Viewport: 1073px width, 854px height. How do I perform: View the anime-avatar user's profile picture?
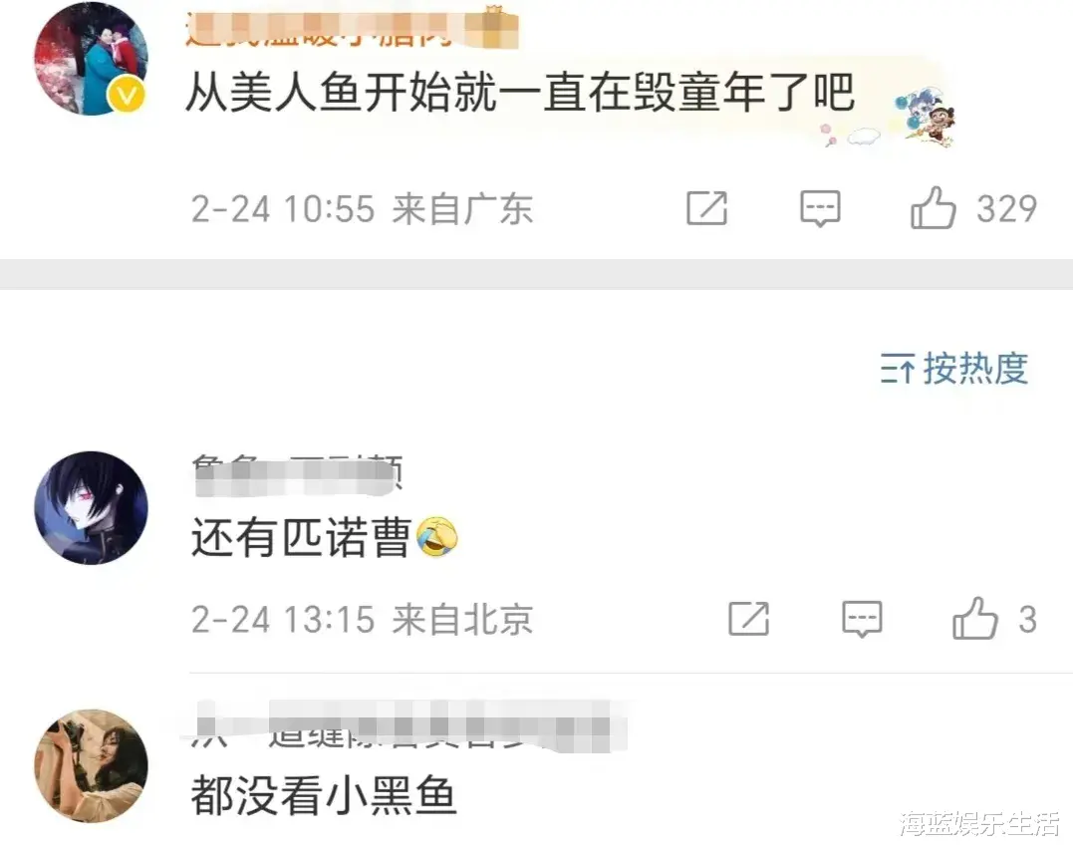(91, 508)
